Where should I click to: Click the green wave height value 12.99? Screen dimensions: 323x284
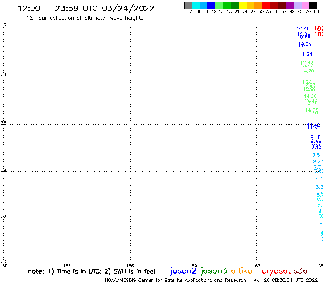coord(309,89)
